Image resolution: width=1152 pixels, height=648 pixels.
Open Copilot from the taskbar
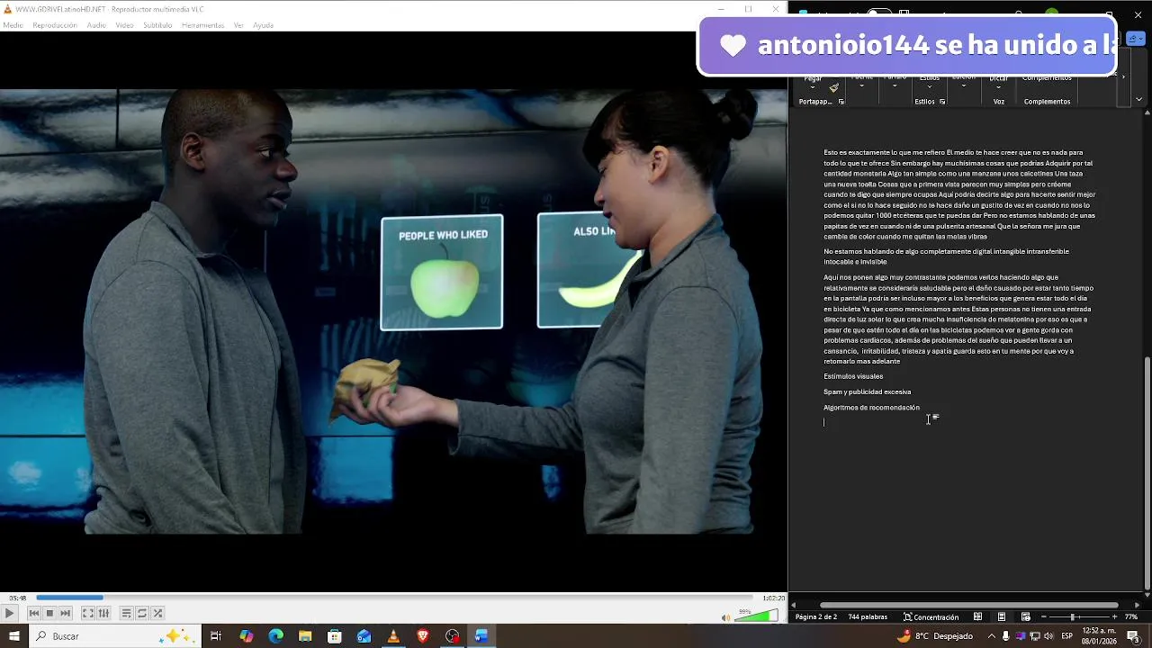coord(247,636)
